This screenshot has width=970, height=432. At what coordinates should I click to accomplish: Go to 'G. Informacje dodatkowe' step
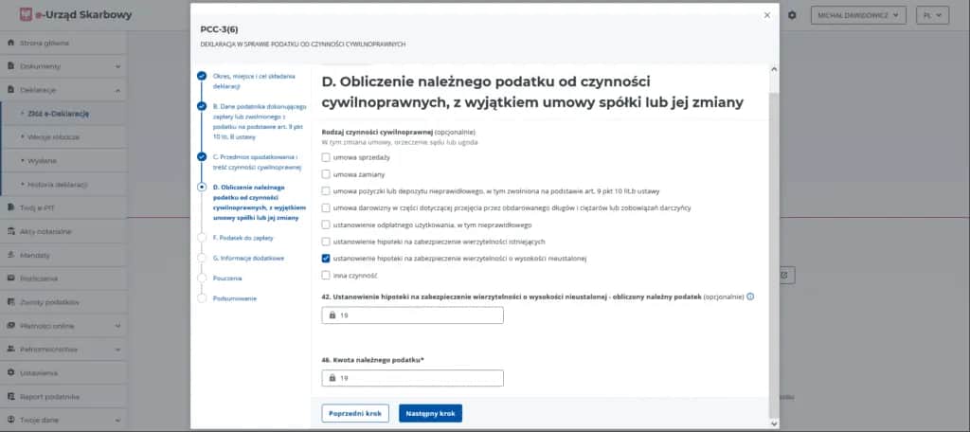(248, 258)
